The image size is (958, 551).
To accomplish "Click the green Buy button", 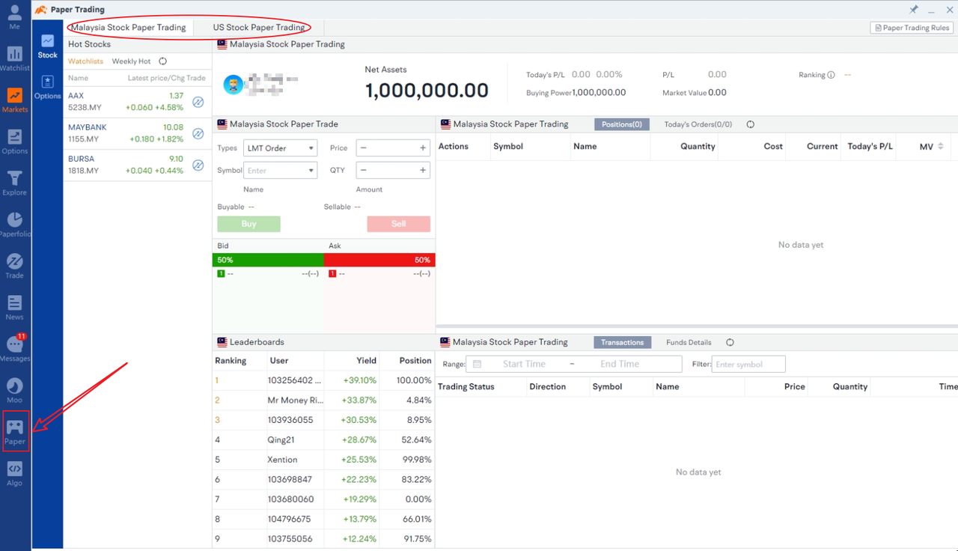I will [x=248, y=224].
